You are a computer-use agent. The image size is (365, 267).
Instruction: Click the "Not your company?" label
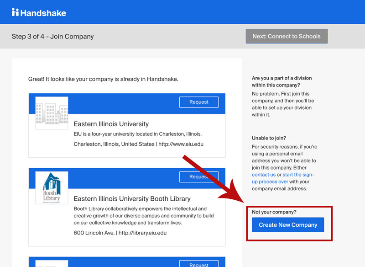[274, 212]
